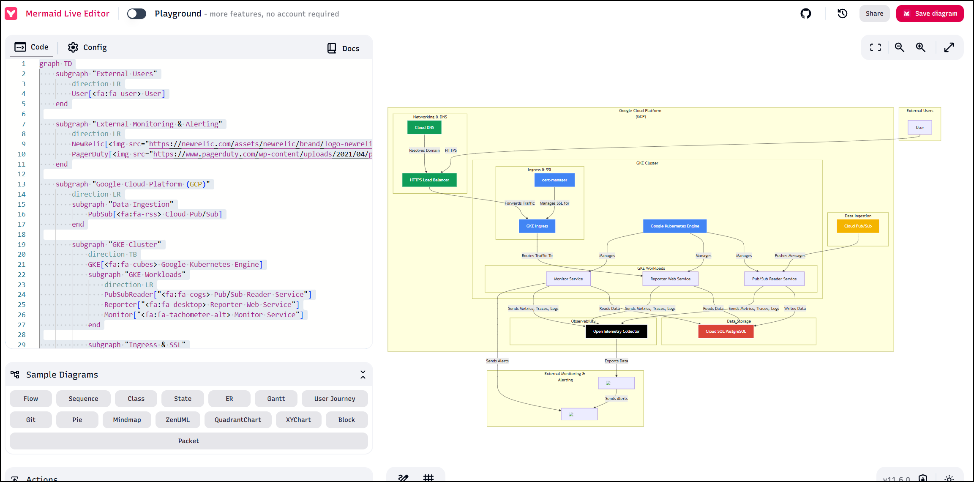Click the Reporter Web Service node
Viewport: 974px width, 482px height.
click(x=670, y=279)
